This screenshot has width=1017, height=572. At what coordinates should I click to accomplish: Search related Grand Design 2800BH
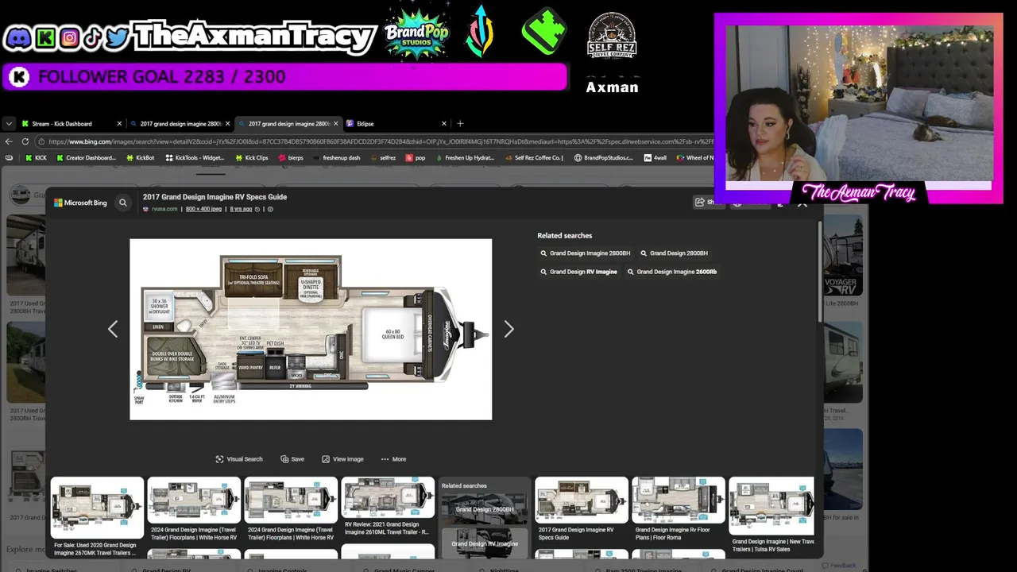click(674, 253)
